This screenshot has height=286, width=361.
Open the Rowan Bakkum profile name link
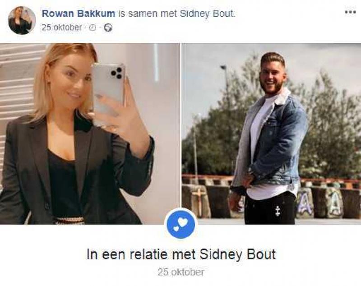78,14
